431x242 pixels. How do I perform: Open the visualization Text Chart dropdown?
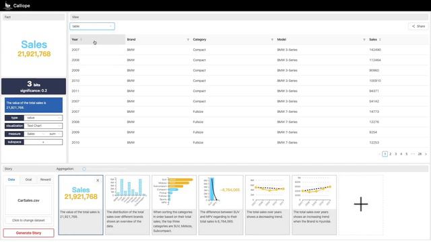(43, 126)
